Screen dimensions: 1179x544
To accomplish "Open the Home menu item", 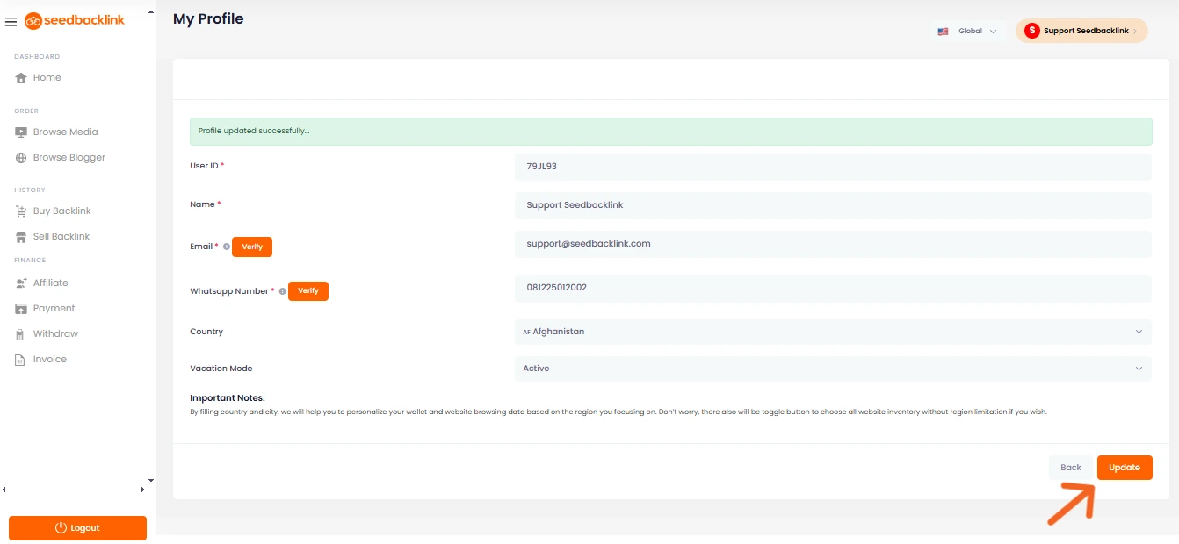I will pos(47,78).
